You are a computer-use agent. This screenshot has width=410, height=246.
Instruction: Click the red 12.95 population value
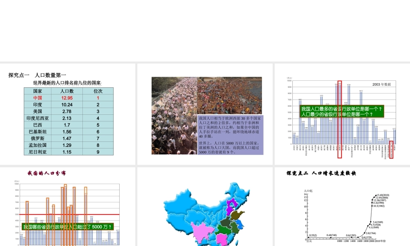(x=67, y=98)
